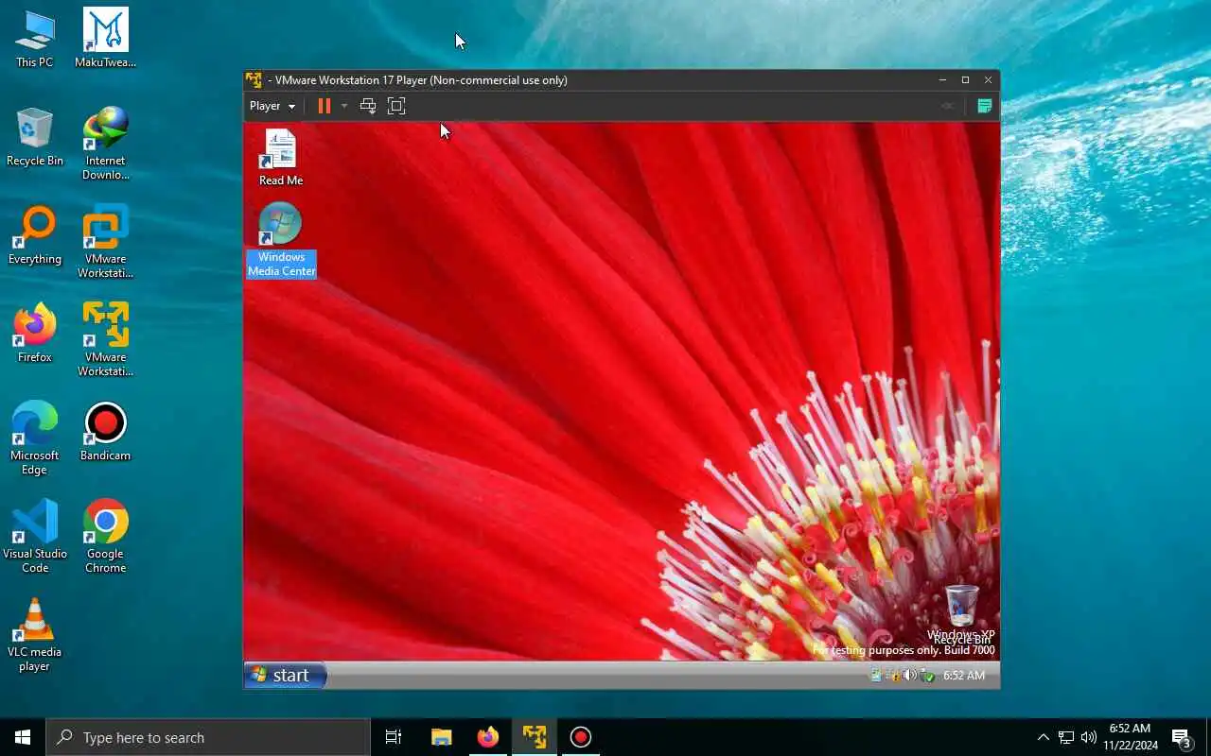Select the VLC media player shortcut
This screenshot has width=1211, height=756.
(x=35, y=636)
